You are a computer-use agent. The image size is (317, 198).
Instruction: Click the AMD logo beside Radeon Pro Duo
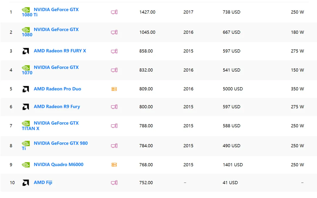(26, 89)
